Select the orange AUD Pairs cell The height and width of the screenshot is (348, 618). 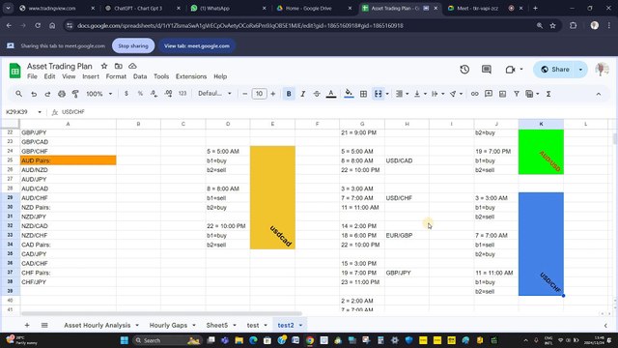coord(69,160)
